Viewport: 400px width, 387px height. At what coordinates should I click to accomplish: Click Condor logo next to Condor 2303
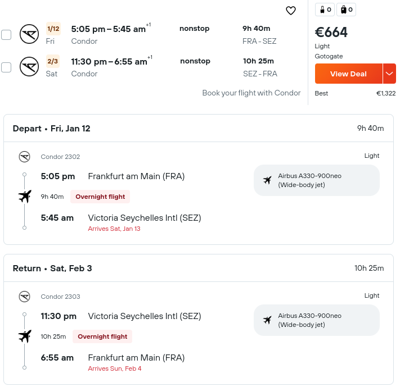click(25, 297)
